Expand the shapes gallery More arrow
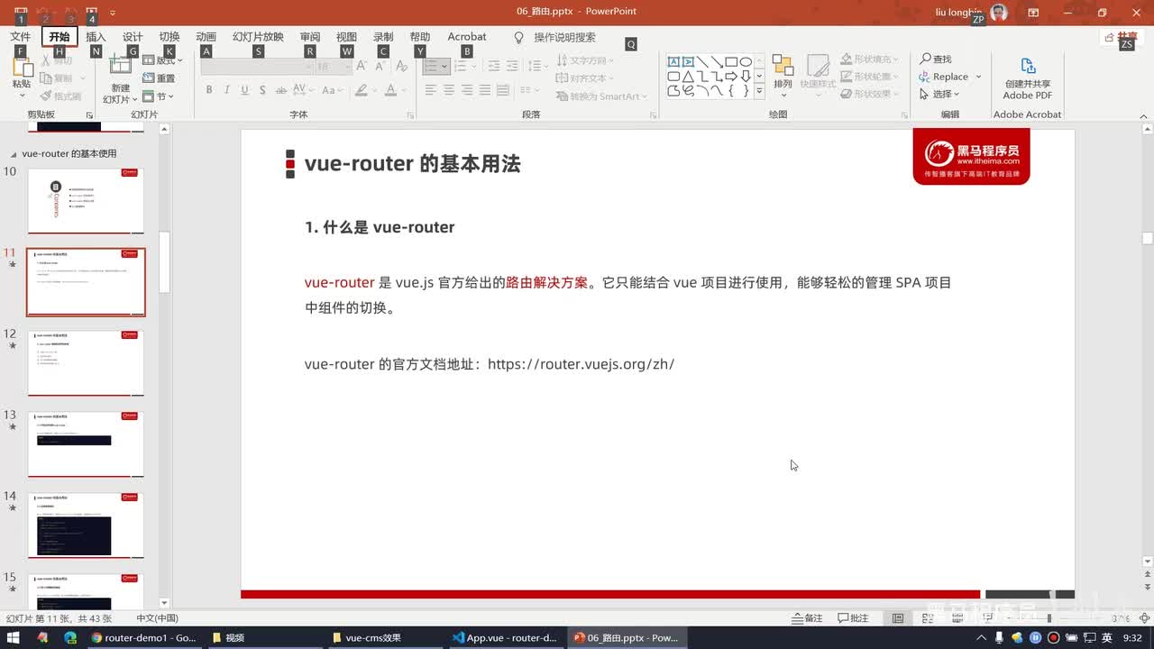The height and width of the screenshot is (649, 1154). 759,90
